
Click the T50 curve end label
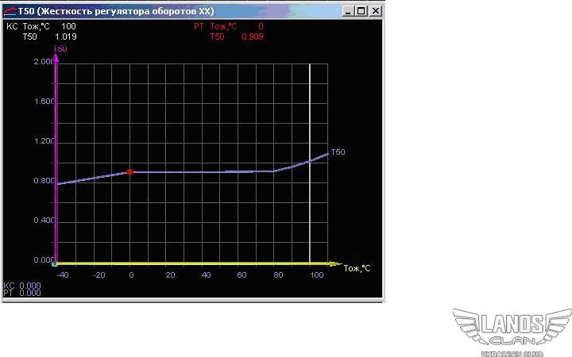(338, 152)
